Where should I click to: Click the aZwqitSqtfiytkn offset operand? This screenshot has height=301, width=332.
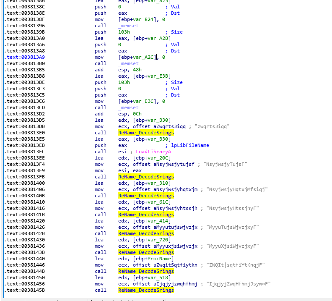176,265
